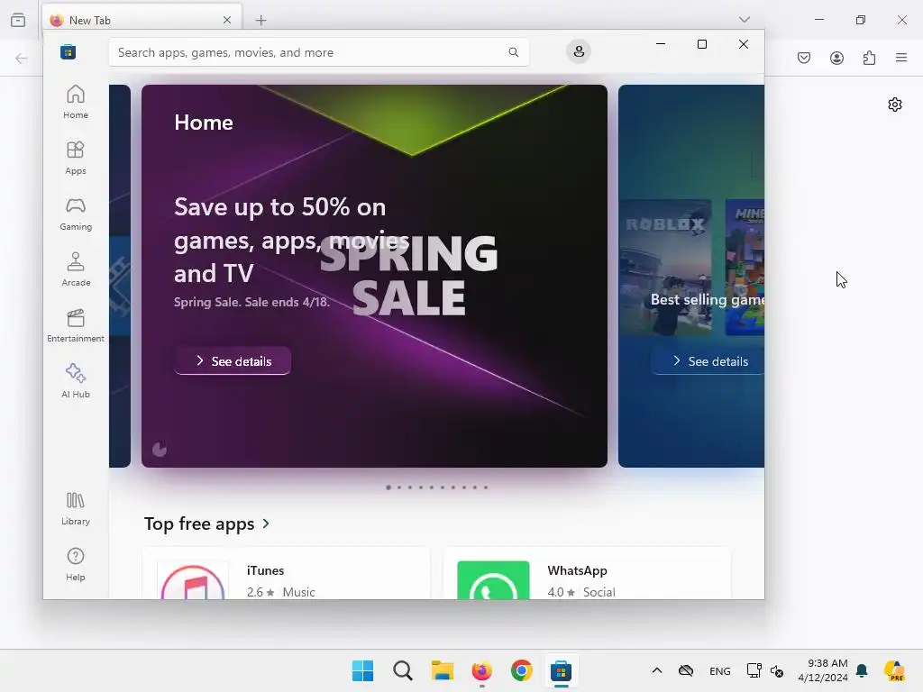Open Library in the Store sidebar
Image resolution: width=923 pixels, height=692 pixels.
[76, 508]
